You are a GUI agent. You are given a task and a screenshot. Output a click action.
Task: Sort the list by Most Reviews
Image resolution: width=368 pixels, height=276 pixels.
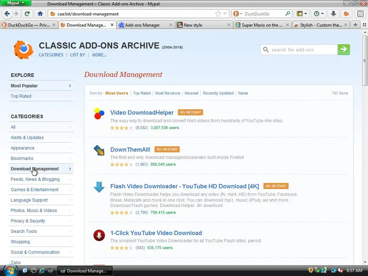(x=167, y=93)
